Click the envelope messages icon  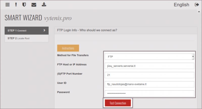34,5
